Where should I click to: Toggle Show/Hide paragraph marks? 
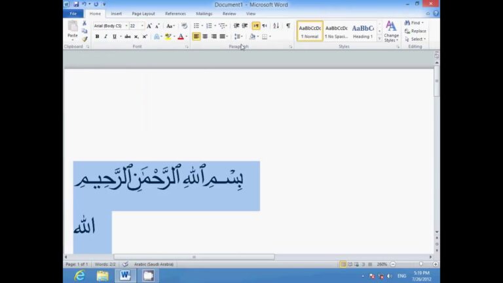point(288,26)
